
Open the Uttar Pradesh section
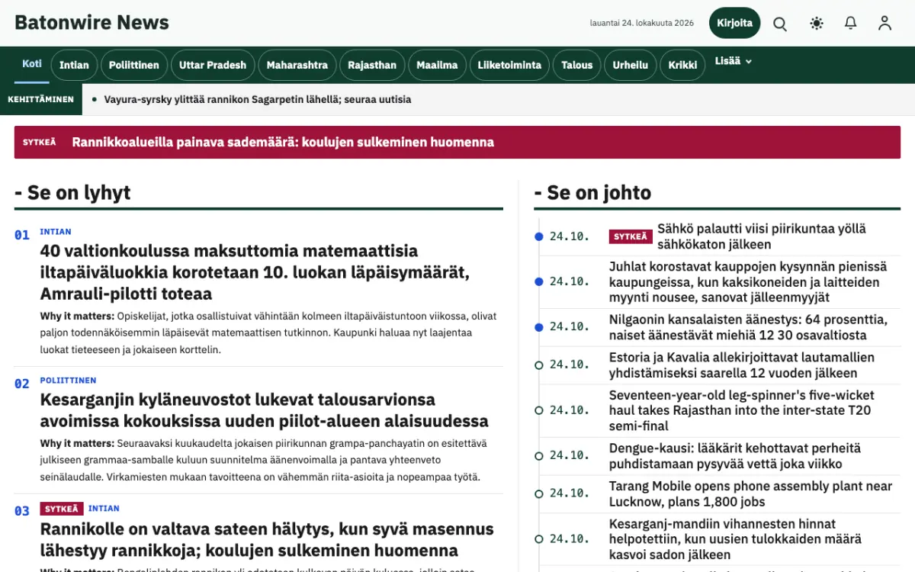click(x=213, y=65)
